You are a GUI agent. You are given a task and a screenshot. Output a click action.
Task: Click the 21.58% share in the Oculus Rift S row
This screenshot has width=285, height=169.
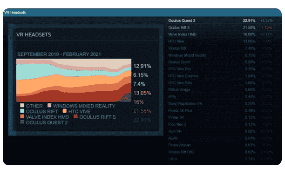coord(249,27)
